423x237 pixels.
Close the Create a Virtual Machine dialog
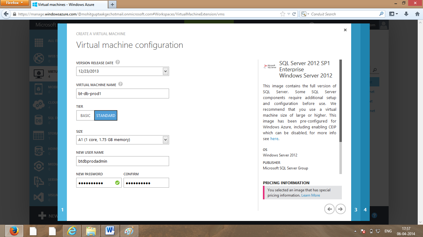(x=345, y=30)
